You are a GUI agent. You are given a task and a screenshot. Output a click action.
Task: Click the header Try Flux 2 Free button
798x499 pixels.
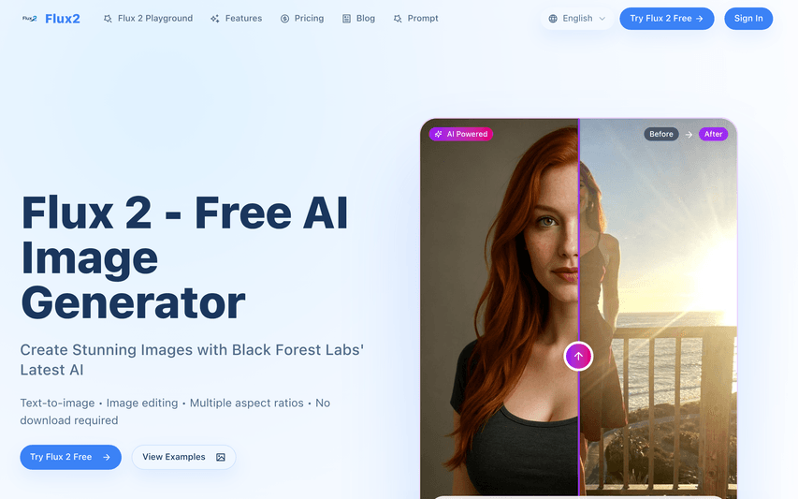pos(667,19)
